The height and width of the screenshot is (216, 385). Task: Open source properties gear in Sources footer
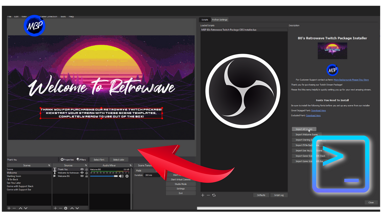pyautogui.click(x=66, y=208)
